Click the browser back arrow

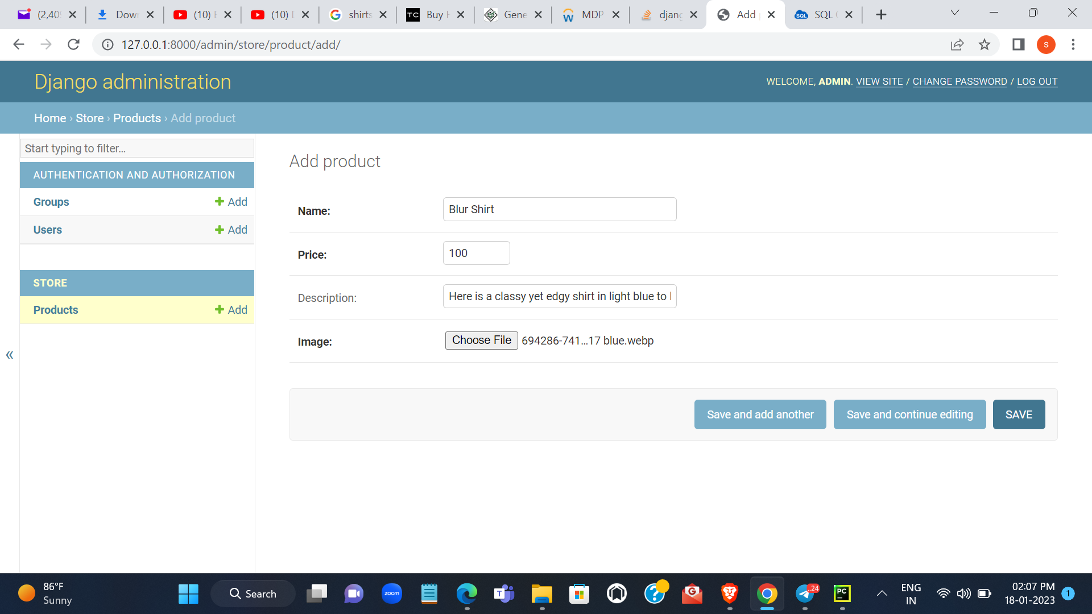click(x=19, y=44)
